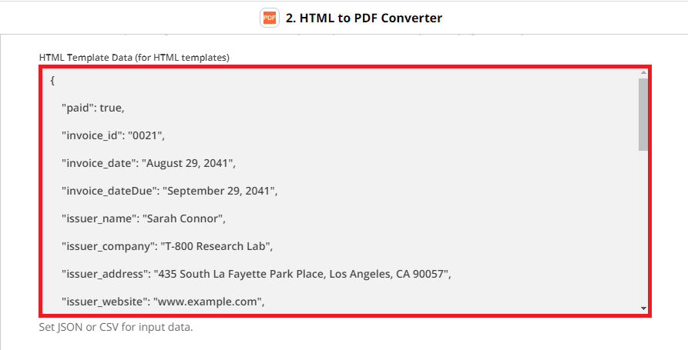Click the scrollbar up arrow in template data

coord(643,72)
